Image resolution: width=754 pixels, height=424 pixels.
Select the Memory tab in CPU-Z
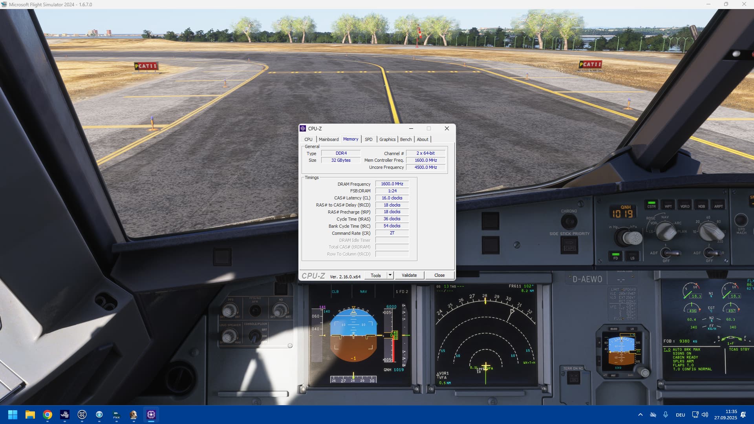tap(351, 139)
